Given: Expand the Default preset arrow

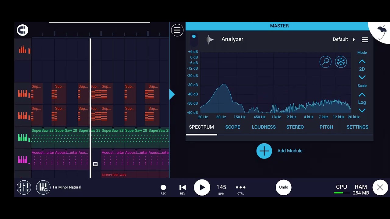Looking at the screenshot, I should (354, 40).
